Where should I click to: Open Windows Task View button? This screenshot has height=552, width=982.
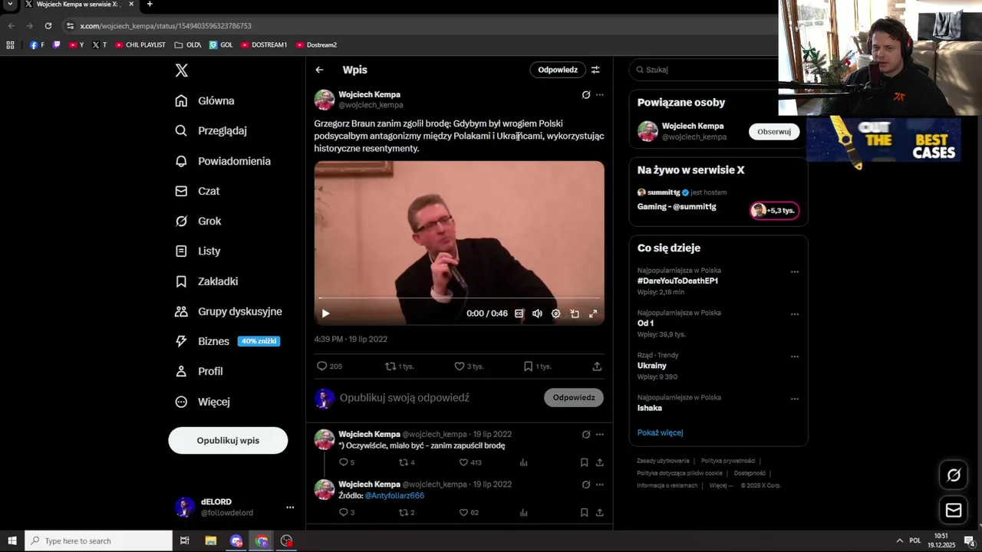coord(184,541)
